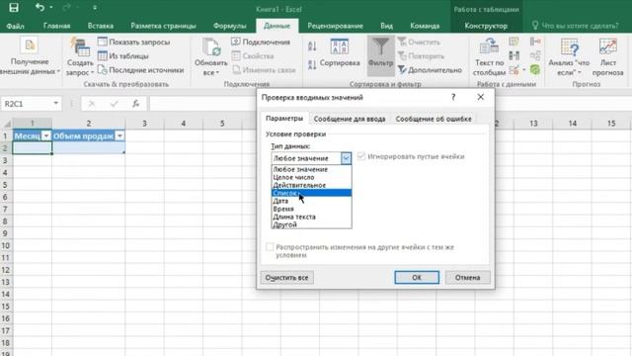Viewport: 632px width, 356px height.
Task: Click the Отмена button
Action: coord(467,278)
